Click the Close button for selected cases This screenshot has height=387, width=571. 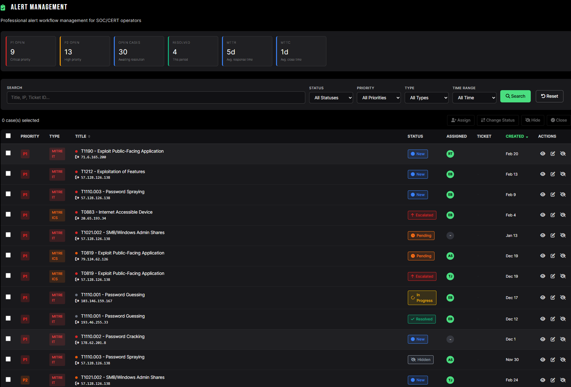point(559,120)
